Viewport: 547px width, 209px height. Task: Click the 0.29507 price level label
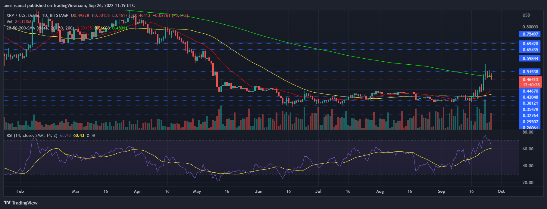(530, 121)
